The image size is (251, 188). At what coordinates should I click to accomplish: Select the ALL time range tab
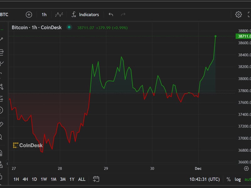(82, 179)
